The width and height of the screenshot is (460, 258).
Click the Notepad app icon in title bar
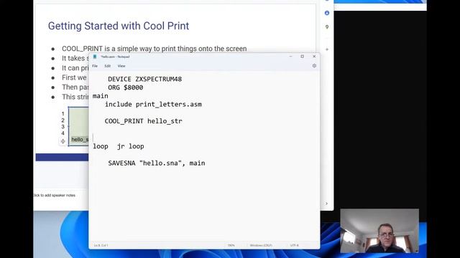[x=95, y=57]
